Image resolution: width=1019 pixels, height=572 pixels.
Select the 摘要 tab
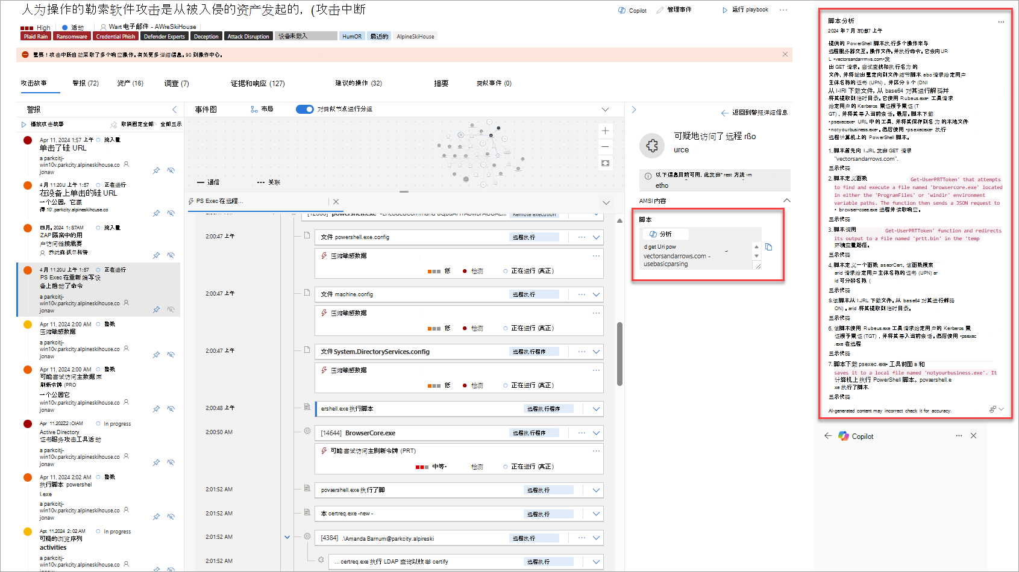pyautogui.click(x=441, y=83)
